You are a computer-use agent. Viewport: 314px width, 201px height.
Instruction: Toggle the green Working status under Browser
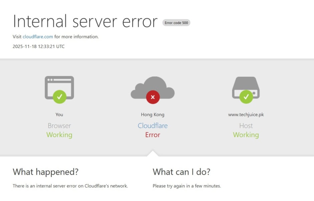(59, 135)
